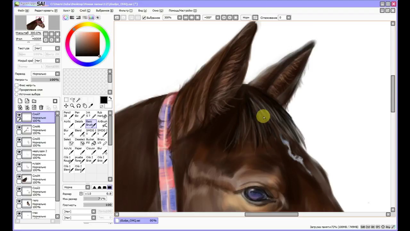Pick the AirBrush tool
410x231 pixels.
102,124
